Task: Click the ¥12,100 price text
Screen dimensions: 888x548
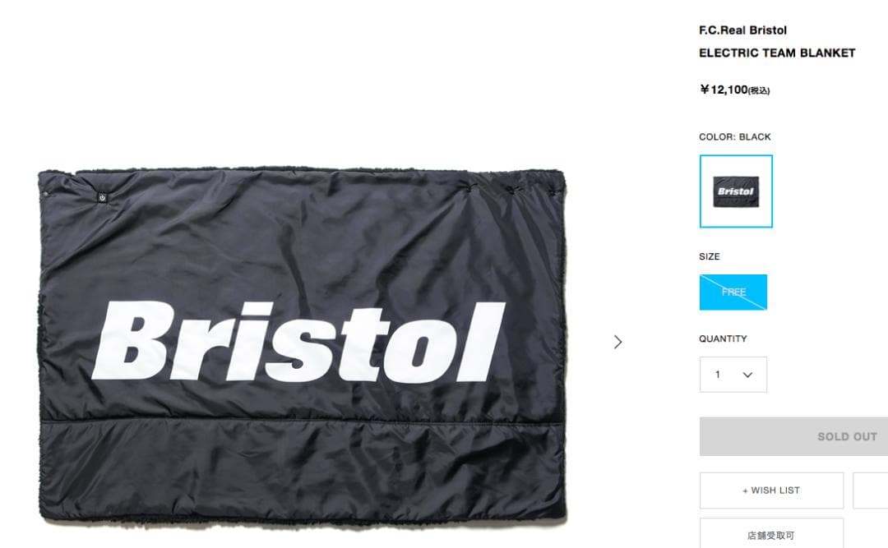Action: (724, 90)
